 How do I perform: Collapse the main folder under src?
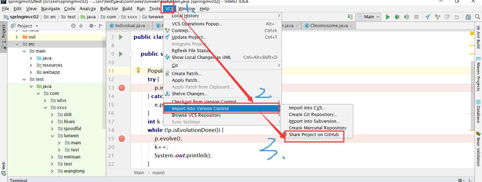[x=24, y=51]
